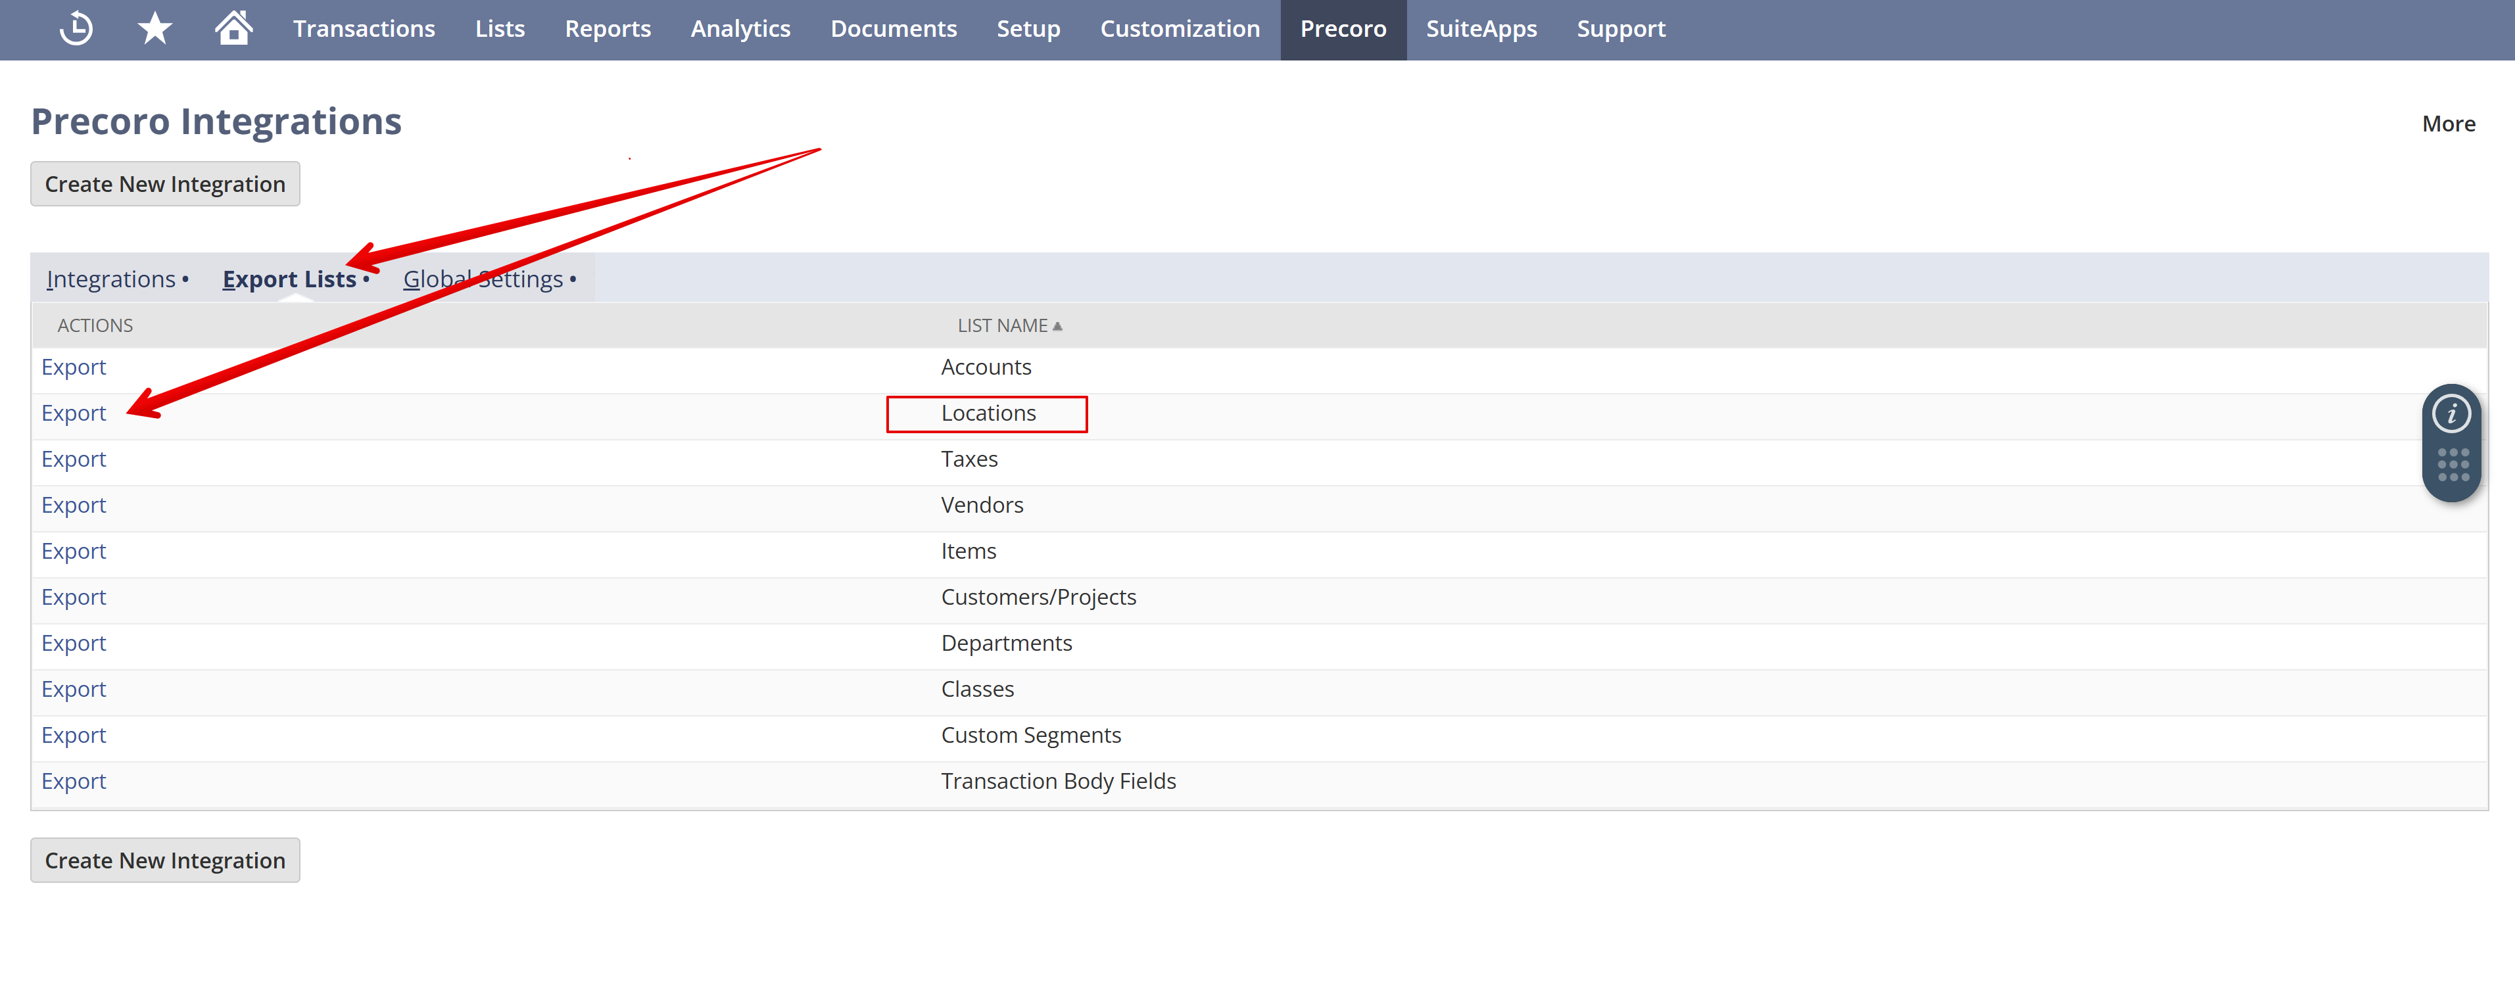Click the Actions column header
Viewport: 2515px width, 990px height.
95,326
